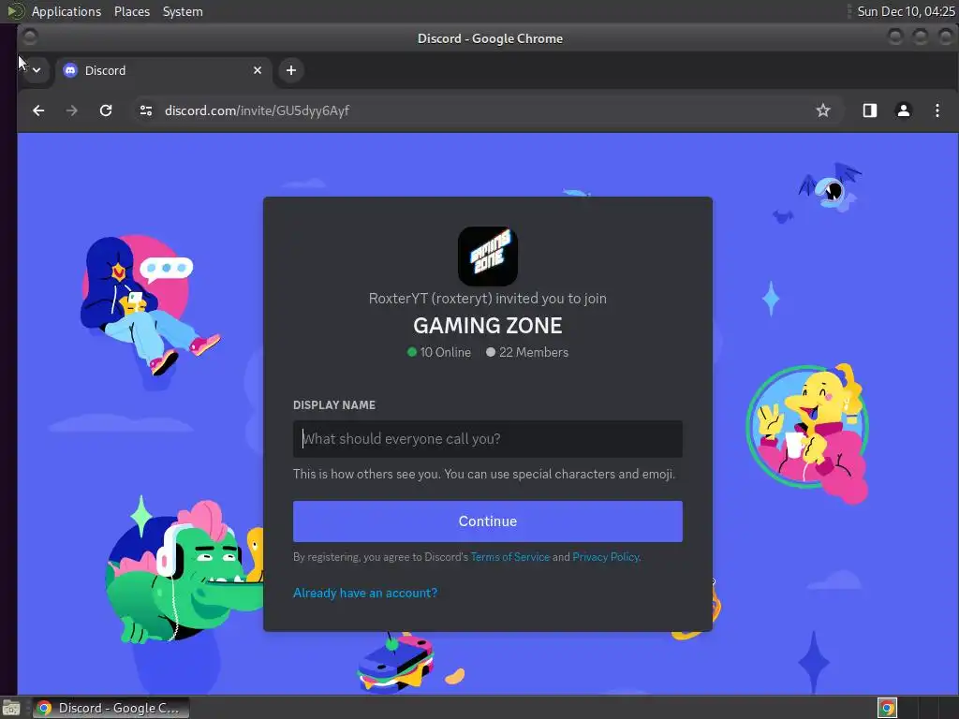
Task: Click the desktop menu icon beside Applications
Action: point(15,11)
